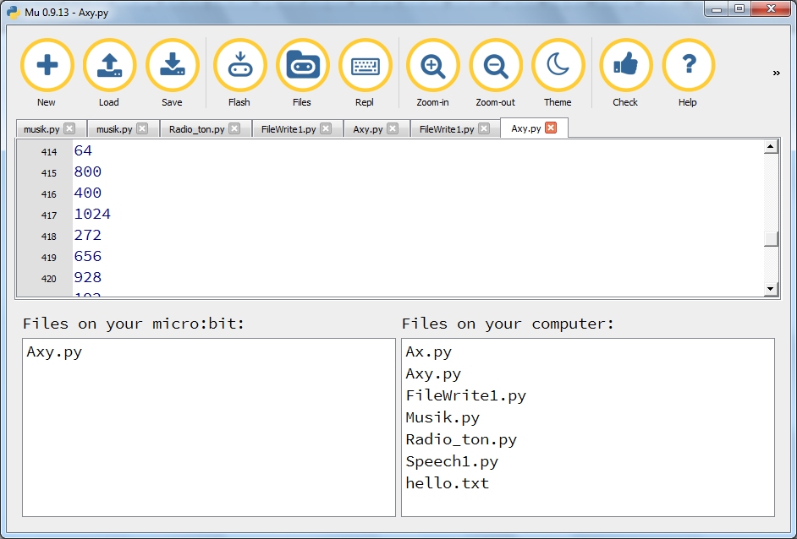Select Axy.py in micro:bit files list
The width and height of the screenshot is (797, 539).
click(x=54, y=352)
